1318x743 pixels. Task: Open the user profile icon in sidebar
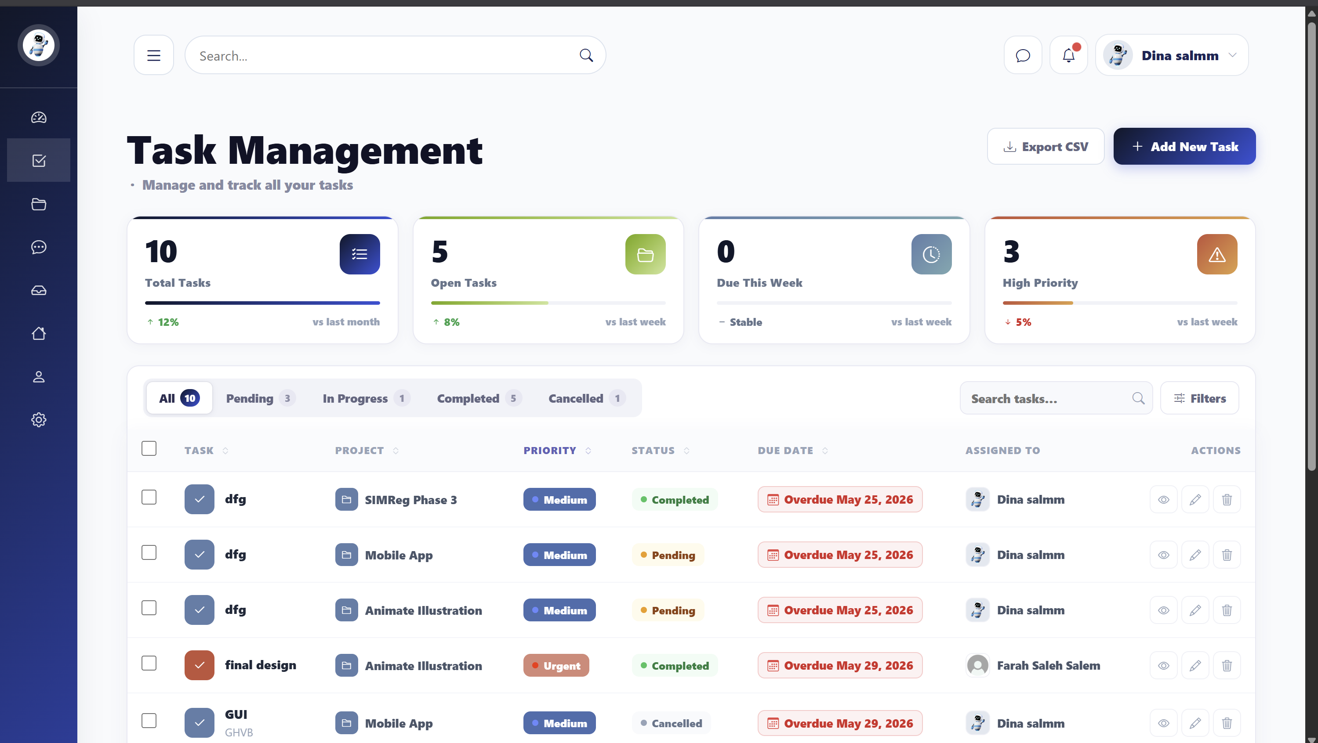[39, 377]
